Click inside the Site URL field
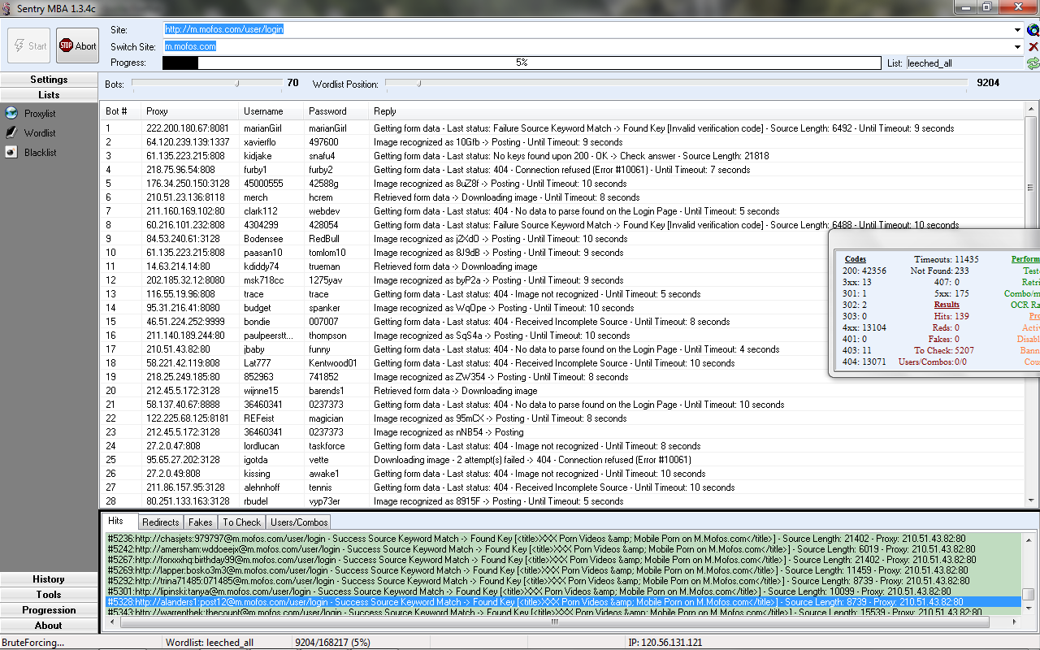Viewport: 1040px width, 650px height. [587, 29]
